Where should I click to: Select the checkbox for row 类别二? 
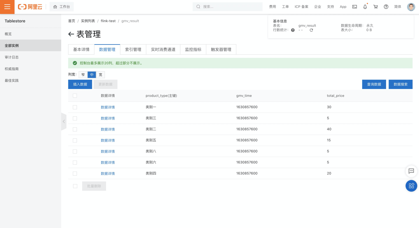coord(75,129)
